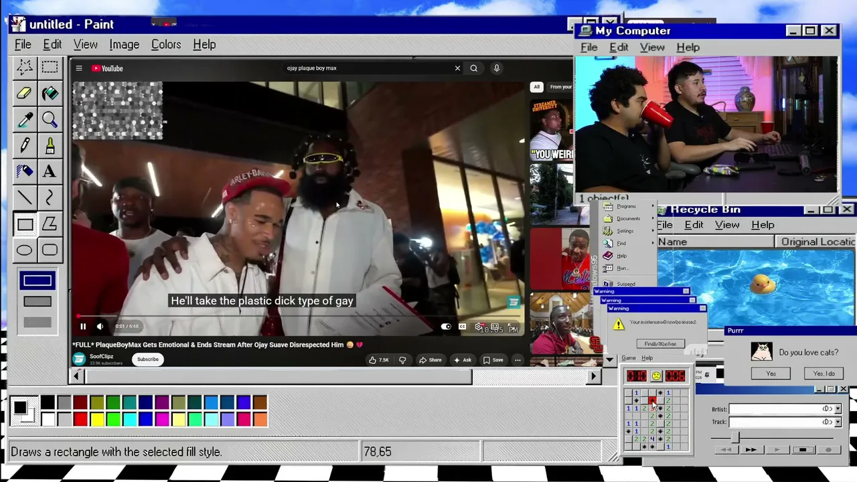
Task: Expand the Documents submenu in Start menu
Action: tap(628, 219)
